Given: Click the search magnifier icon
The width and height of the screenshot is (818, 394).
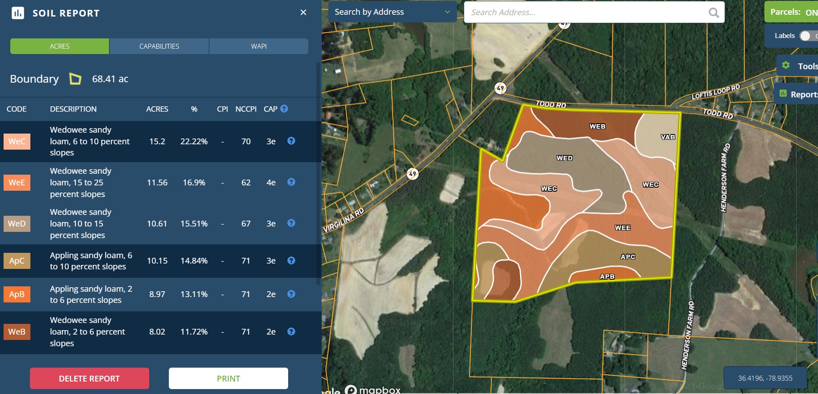Looking at the screenshot, I should coord(713,13).
